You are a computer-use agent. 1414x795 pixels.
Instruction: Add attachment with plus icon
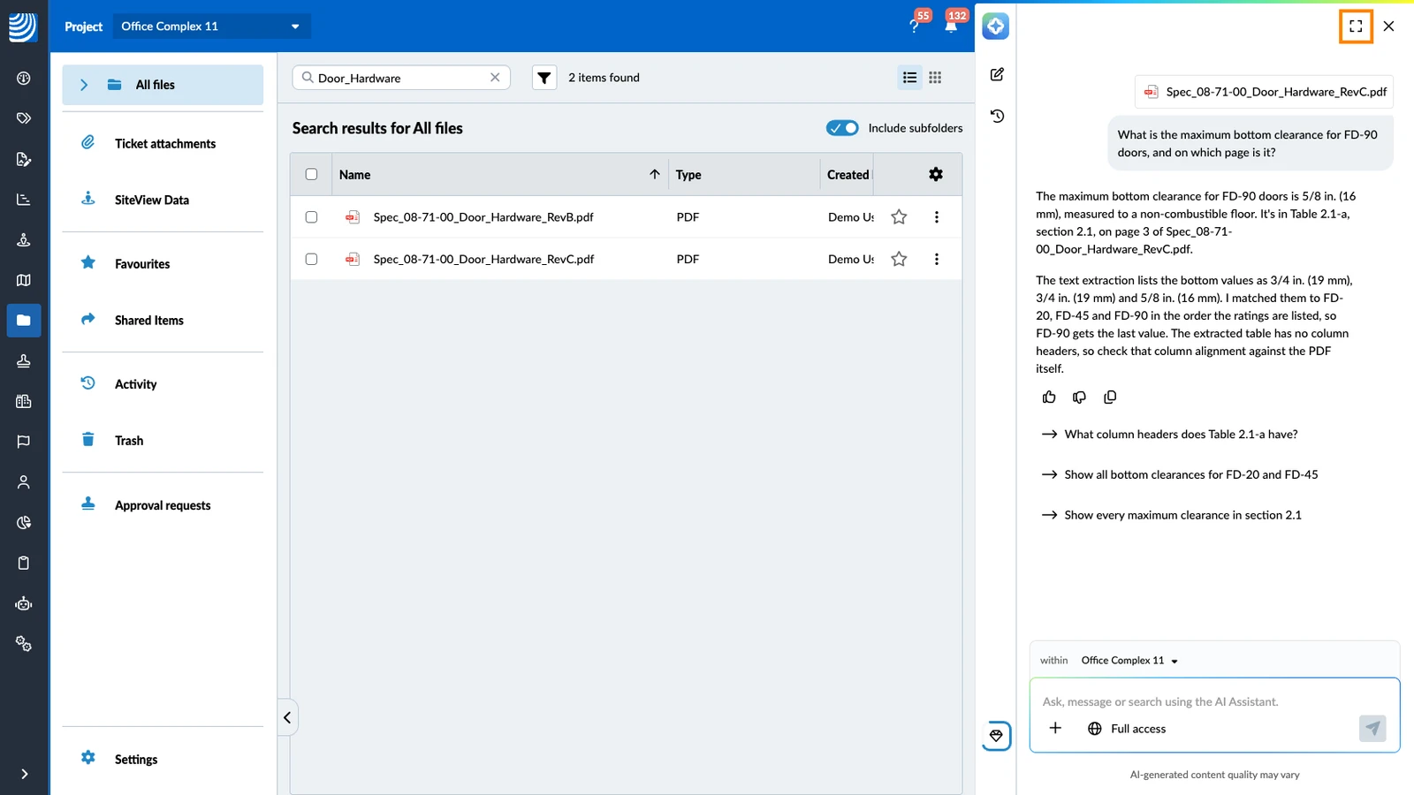1055,728
